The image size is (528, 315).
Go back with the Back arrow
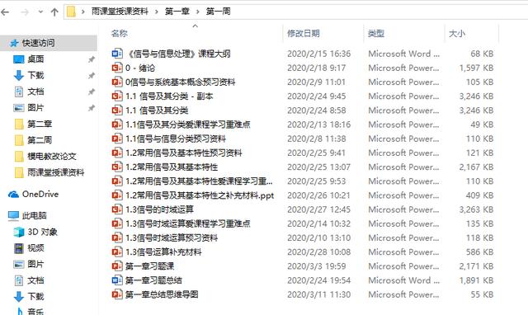point(5,12)
